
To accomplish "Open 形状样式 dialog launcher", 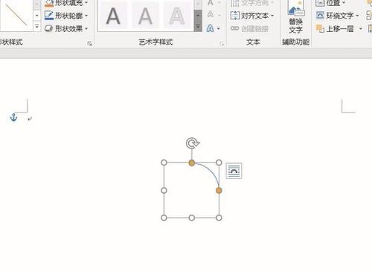I will click(89, 44).
